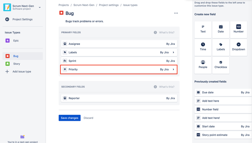Click the Sprint field icon
The width and height of the screenshot is (252, 143).
click(65, 61)
